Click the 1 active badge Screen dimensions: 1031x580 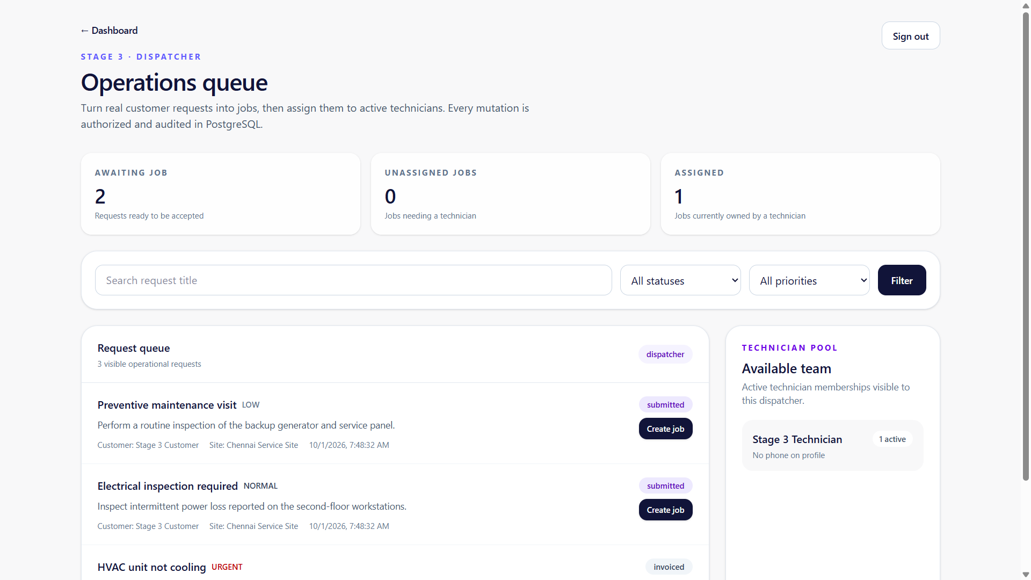point(892,439)
